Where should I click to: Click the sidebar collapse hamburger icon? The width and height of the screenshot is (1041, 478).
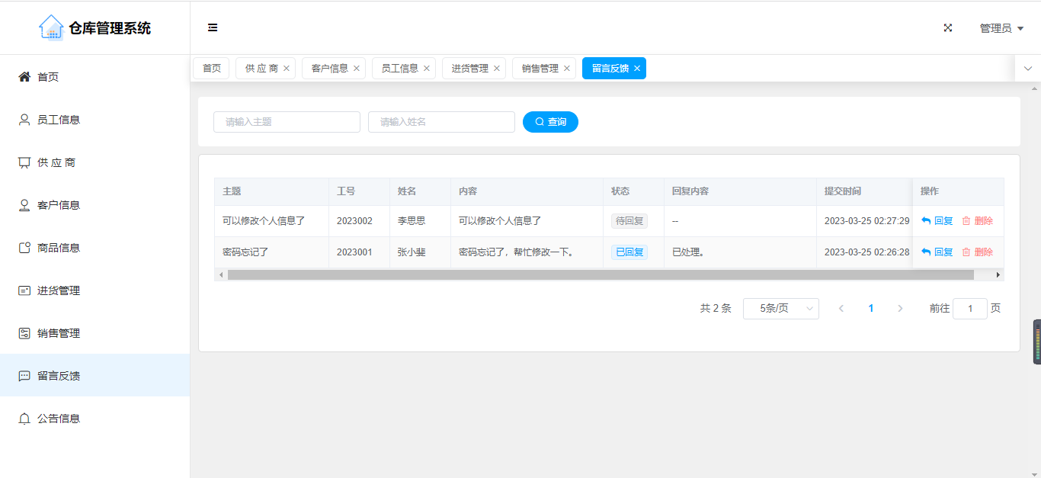click(213, 27)
